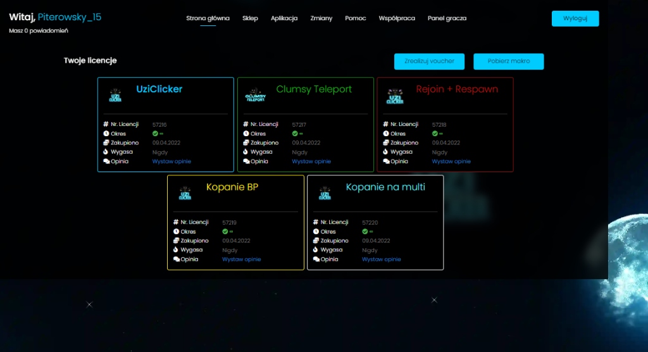Click the green checkmark in Rejoin + Respawn card
648x352 pixels.
click(x=435, y=134)
